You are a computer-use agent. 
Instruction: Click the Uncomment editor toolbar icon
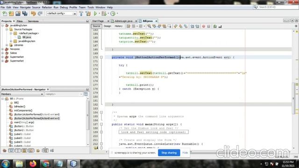pyautogui.click(x=220, y=26)
